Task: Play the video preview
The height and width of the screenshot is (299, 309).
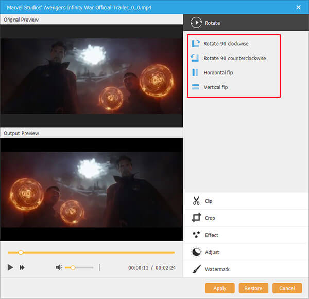Action: coord(10,267)
